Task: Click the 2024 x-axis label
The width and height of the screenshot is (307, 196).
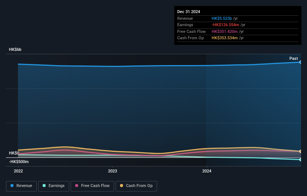Action: (x=207, y=171)
